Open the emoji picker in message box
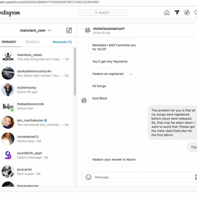 point(88,177)
